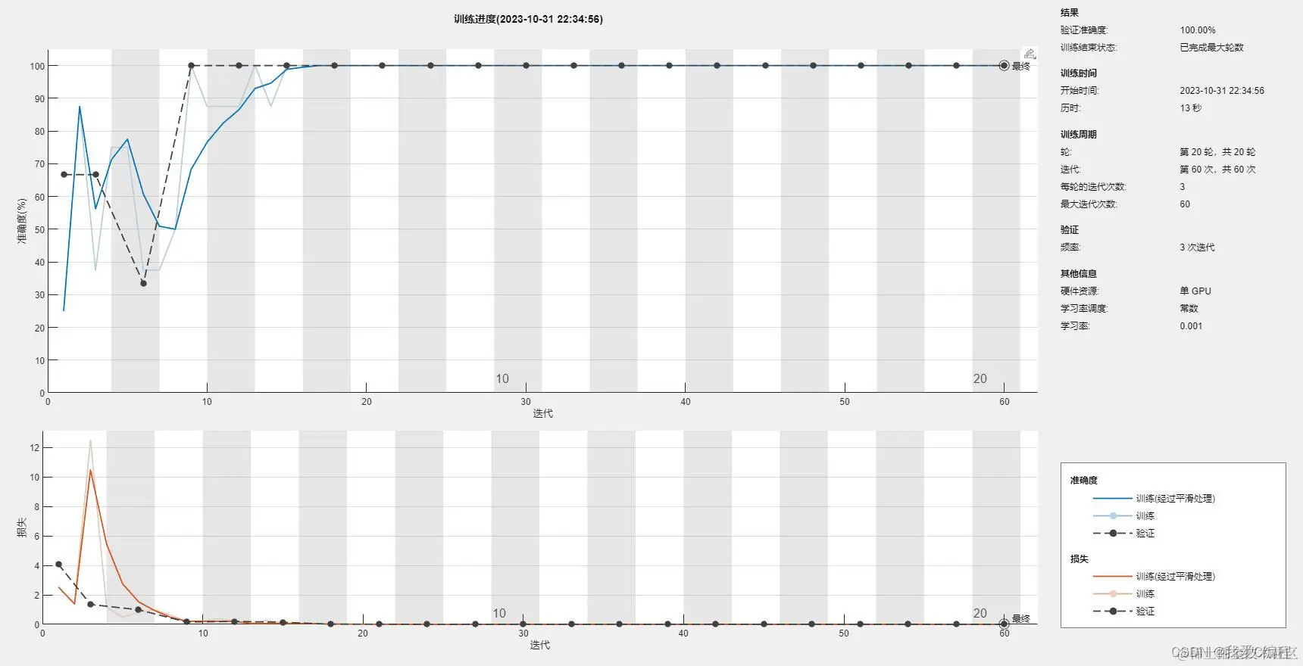Click 训练(经过平滑处理) legend entry under 损失
Screen dimensions: 1303x666
pos(1175,577)
